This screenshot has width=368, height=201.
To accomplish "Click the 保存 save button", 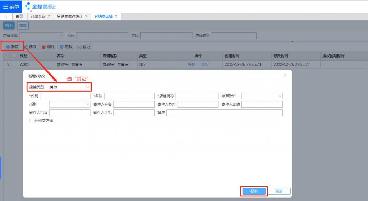I will [254, 191].
